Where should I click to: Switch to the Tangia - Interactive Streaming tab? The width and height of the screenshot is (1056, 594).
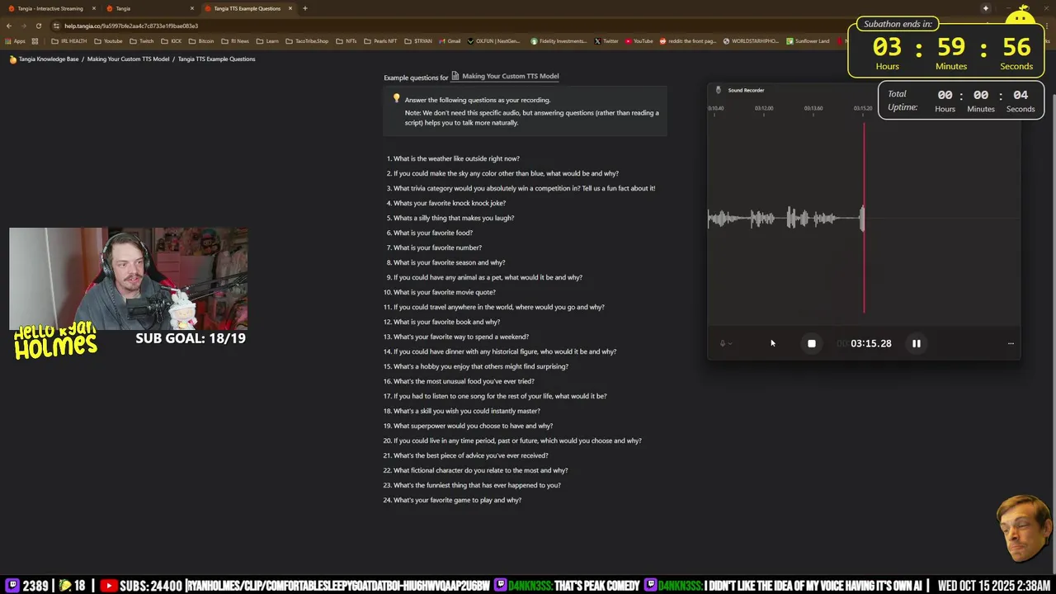pyautogui.click(x=50, y=8)
